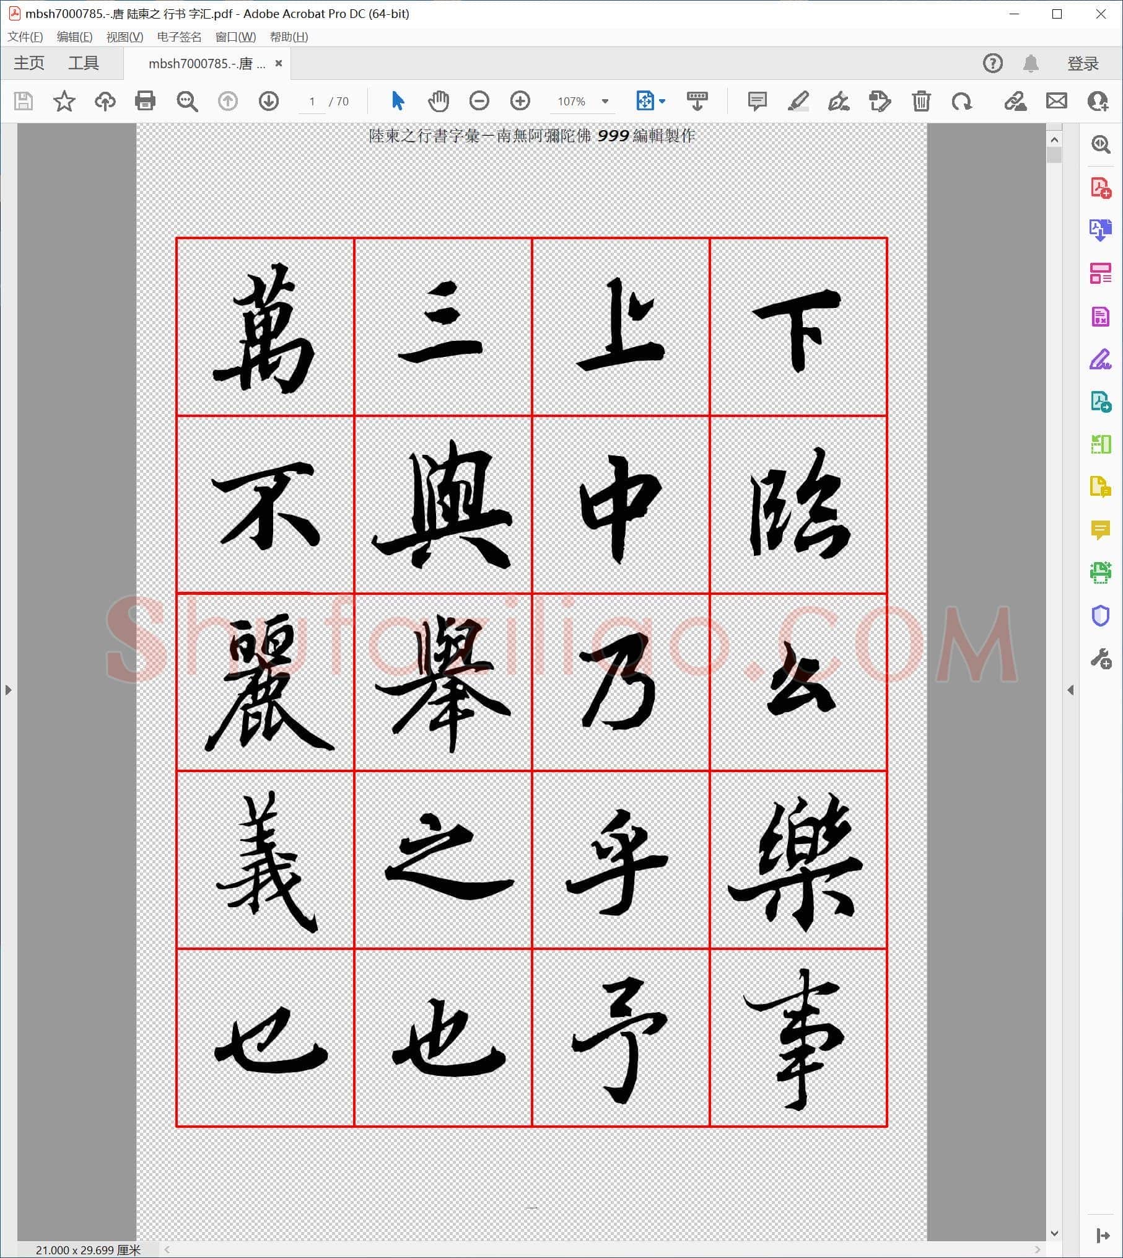1123x1258 pixels.
Task: Click the fit page icon
Action: (x=645, y=100)
